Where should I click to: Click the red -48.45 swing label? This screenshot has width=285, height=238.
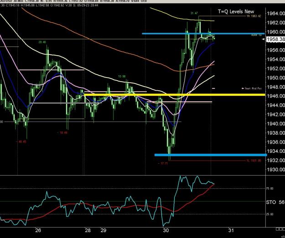tap(21, 142)
